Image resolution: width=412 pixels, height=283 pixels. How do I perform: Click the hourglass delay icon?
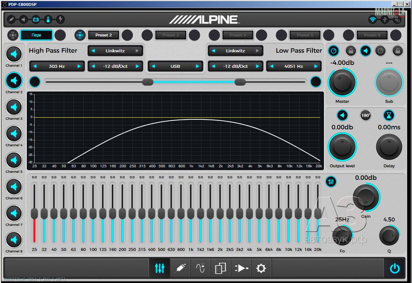389,115
